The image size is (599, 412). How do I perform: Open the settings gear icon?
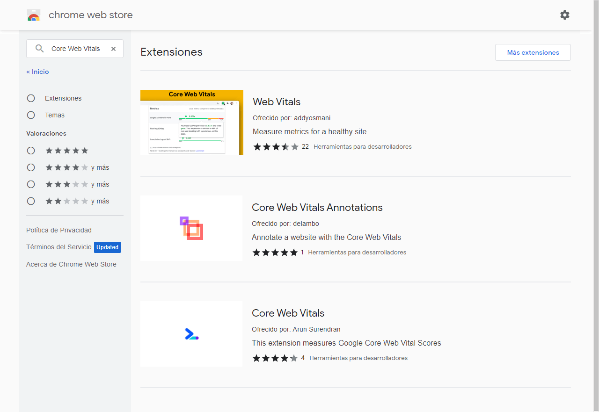pyautogui.click(x=564, y=15)
